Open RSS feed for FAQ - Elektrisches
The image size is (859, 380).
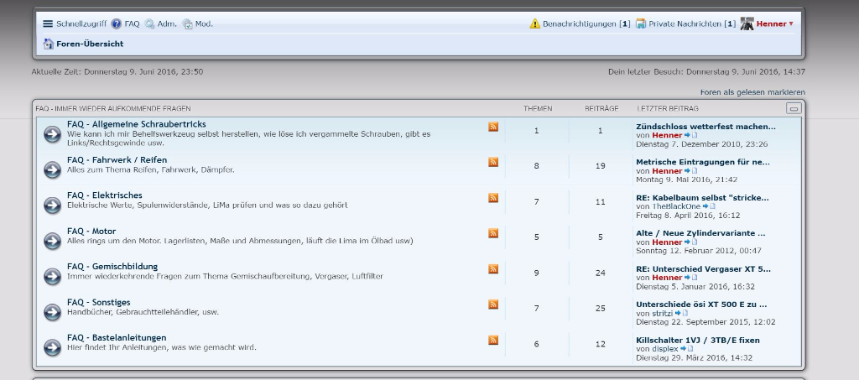493,198
